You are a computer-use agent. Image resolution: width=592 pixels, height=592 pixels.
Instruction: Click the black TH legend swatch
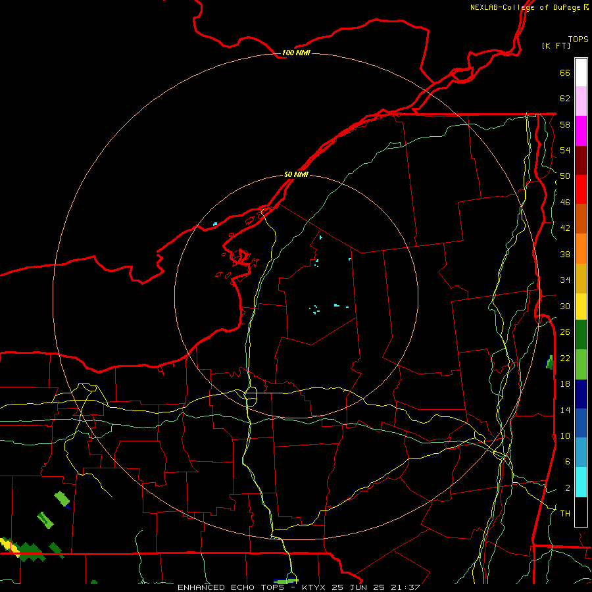click(x=581, y=512)
